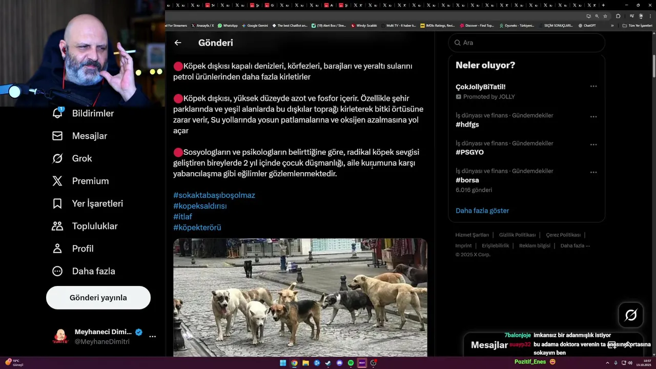Open the Mesajlar menu item
The height and width of the screenshot is (369, 656).
79,136
